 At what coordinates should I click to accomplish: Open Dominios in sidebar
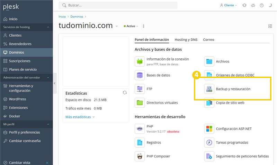[x=27, y=52]
